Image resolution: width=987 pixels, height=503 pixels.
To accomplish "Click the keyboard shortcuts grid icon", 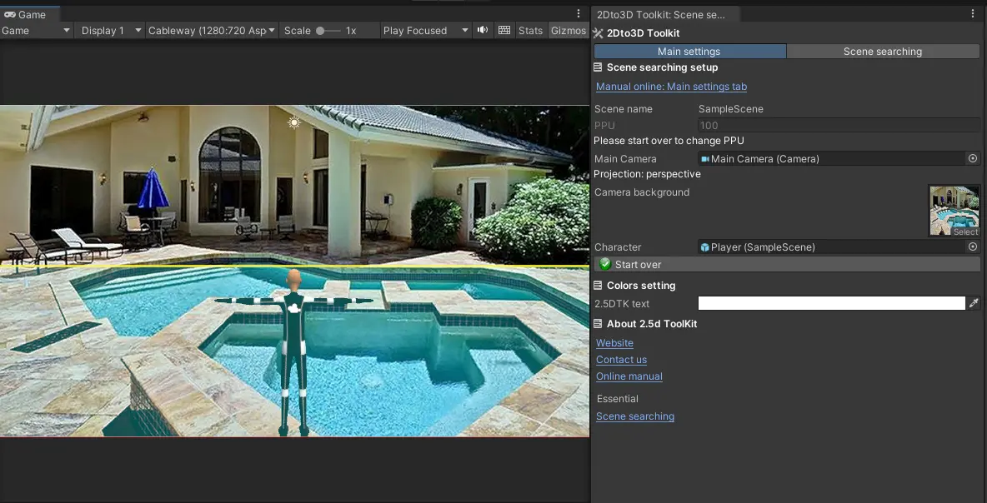I will tap(504, 31).
